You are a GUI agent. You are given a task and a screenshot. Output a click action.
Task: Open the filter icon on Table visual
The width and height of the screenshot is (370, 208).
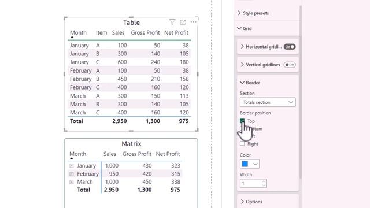point(172,22)
